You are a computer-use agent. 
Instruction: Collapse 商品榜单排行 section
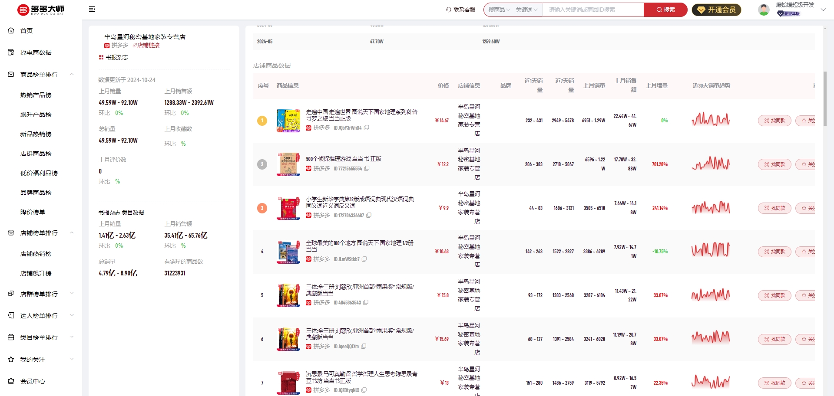72,75
